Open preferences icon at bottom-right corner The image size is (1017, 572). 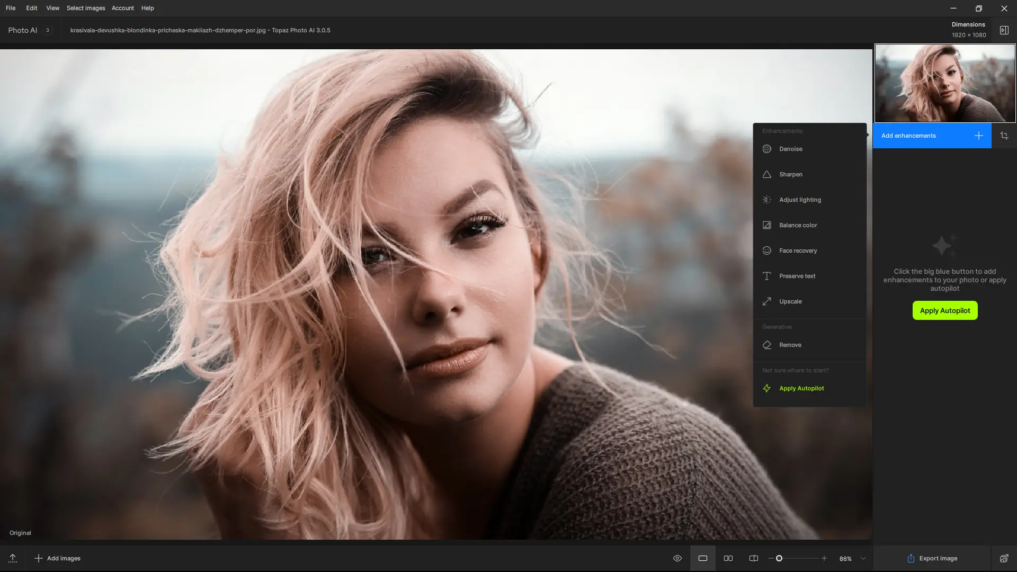pos(1004,558)
